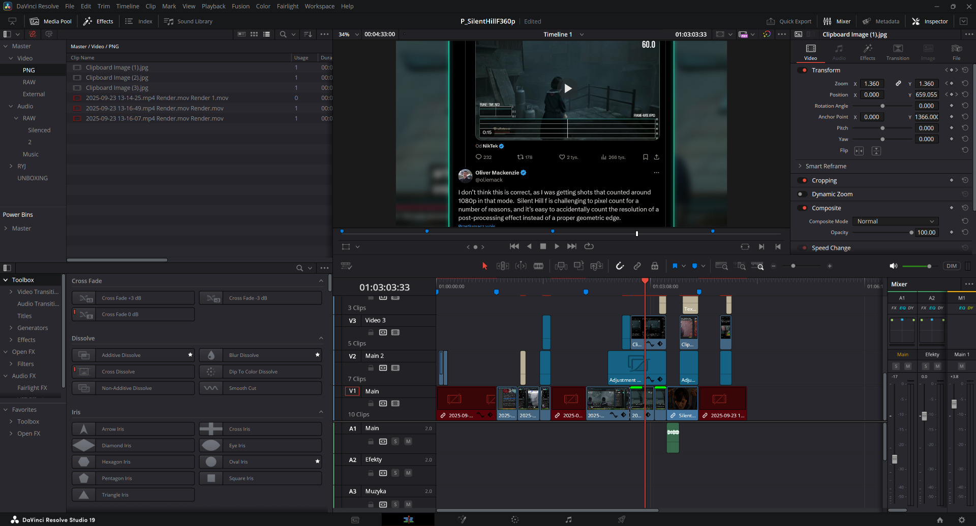Screen dimensions: 976x526
Task: Switch to Inspector Effects tab
Action: (x=867, y=52)
